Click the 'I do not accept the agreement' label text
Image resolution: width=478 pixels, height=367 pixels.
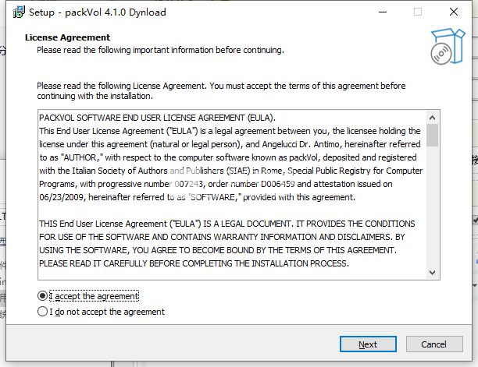(107, 312)
